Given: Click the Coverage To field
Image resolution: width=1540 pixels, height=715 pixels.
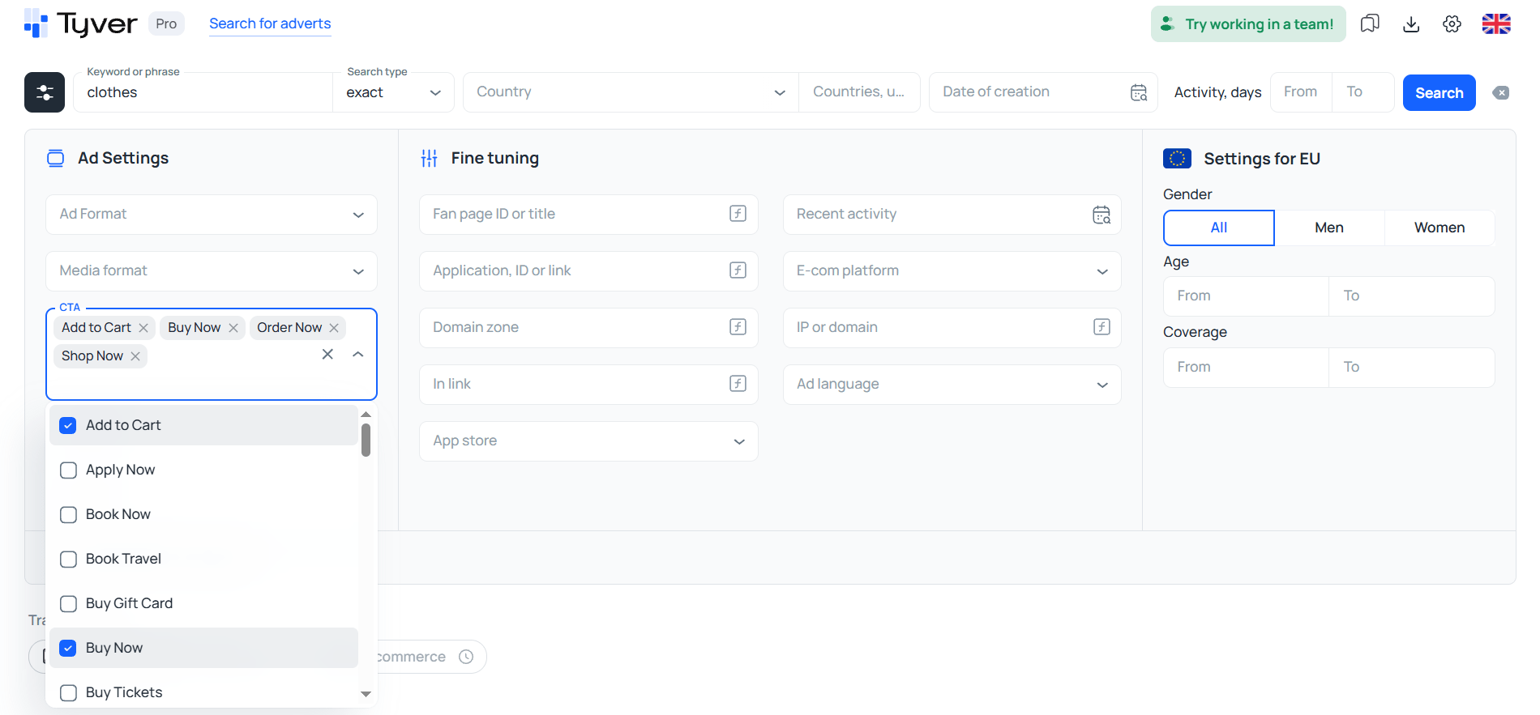Looking at the screenshot, I should (1412, 368).
